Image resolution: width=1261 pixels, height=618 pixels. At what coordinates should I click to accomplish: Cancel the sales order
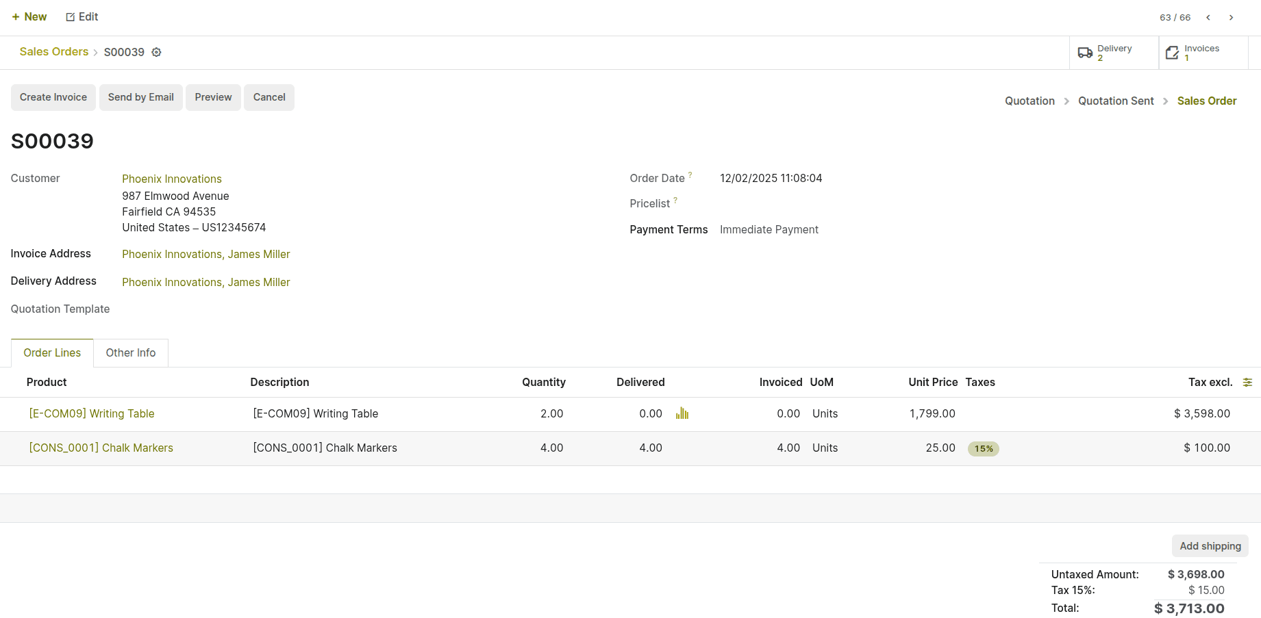[269, 97]
